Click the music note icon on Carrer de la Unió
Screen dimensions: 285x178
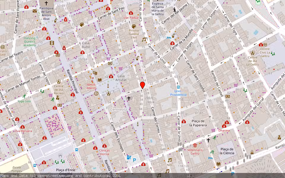[x=144, y=39]
